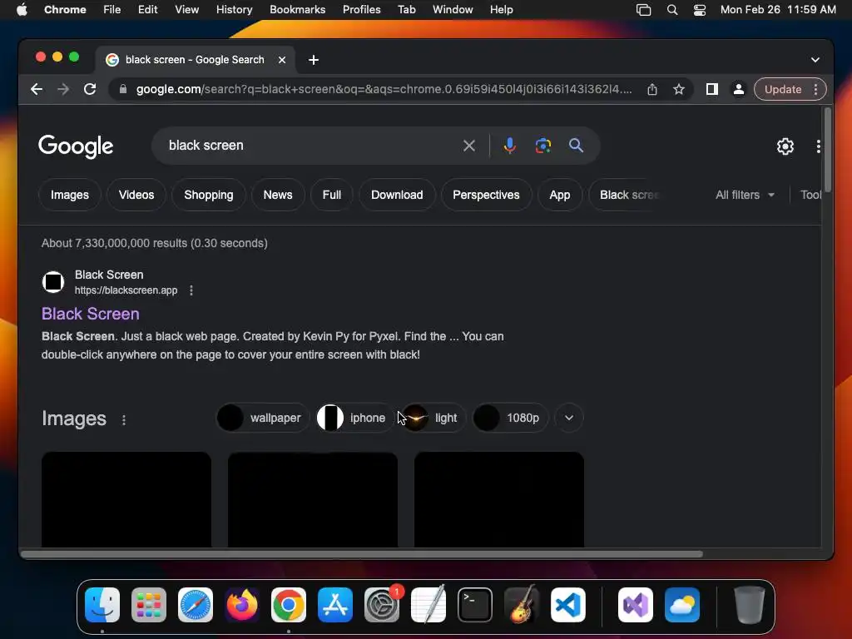Open the All filters dropdown
This screenshot has width=852, height=639.
(x=745, y=195)
